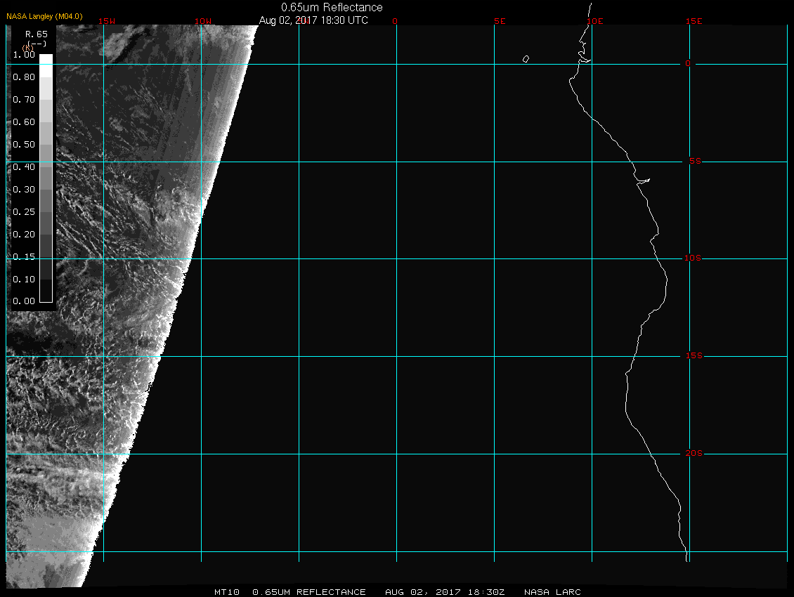Click the 5E longitude label
This screenshot has width=794, height=597.
[x=500, y=21]
